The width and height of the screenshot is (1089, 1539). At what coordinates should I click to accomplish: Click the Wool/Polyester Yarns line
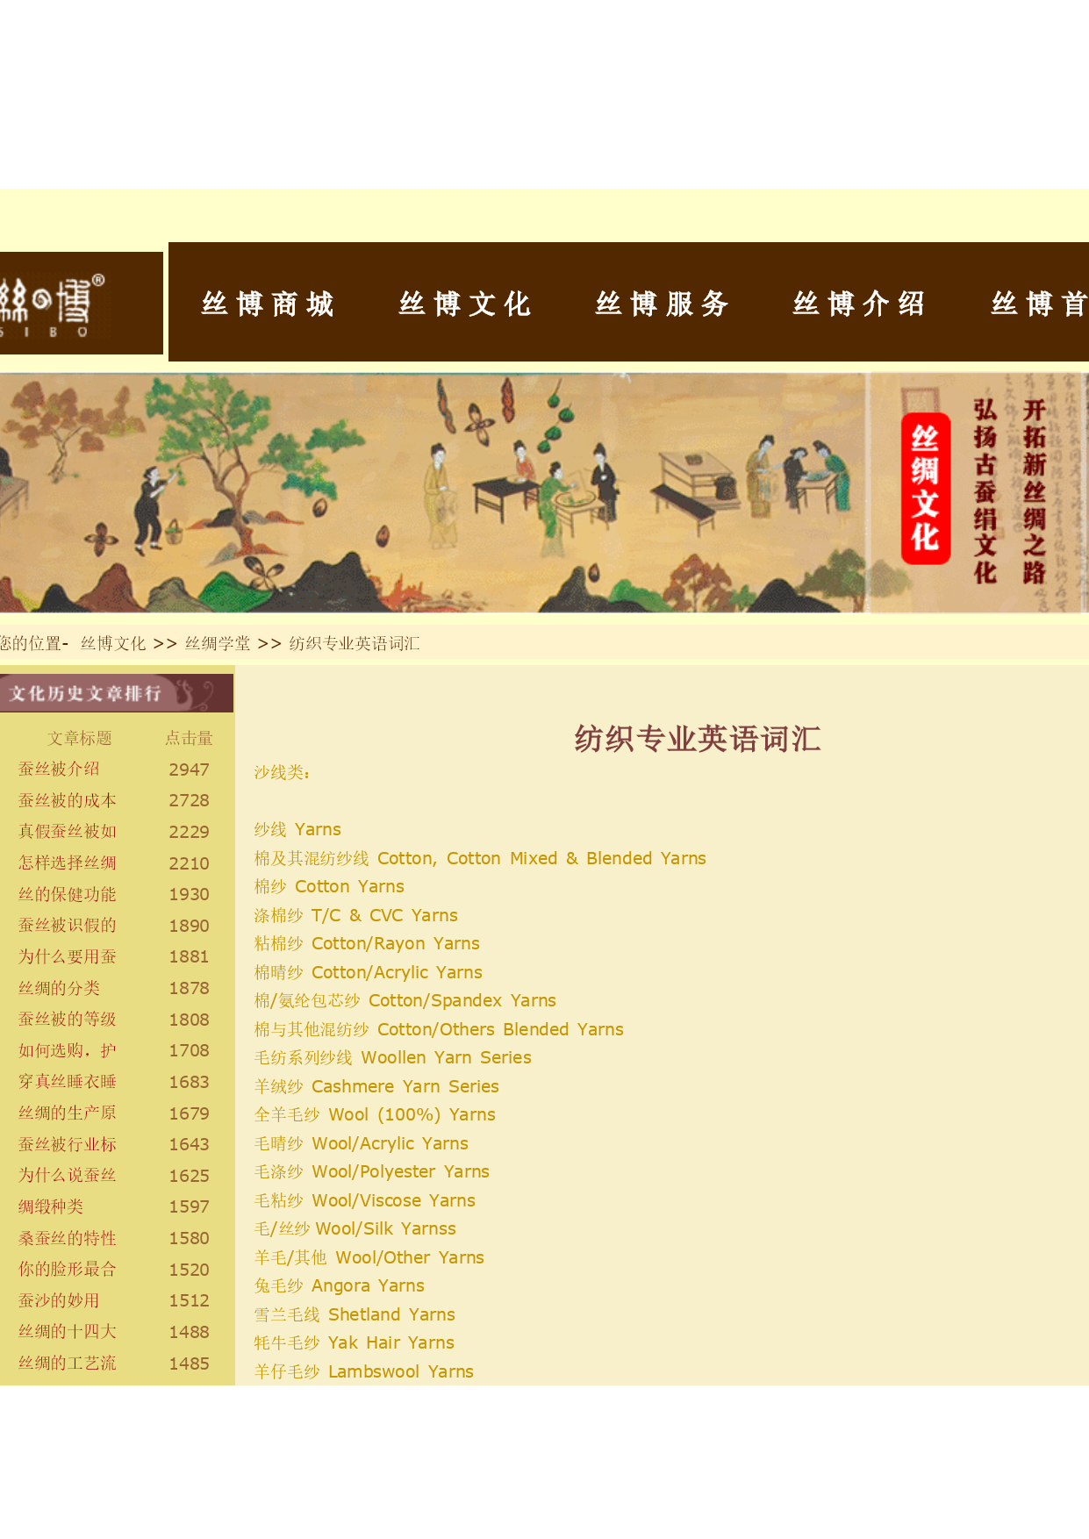(x=372, y=1171)
